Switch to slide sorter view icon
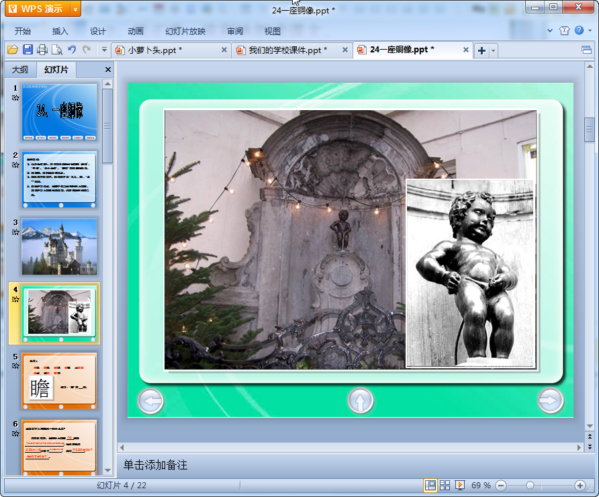This screenshot has width=599, height=497. coord(445,485)
